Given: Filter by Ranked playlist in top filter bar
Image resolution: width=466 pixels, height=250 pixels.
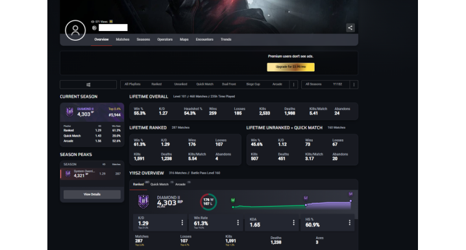Looking at the screenshot, I should [x=156, y=84].
